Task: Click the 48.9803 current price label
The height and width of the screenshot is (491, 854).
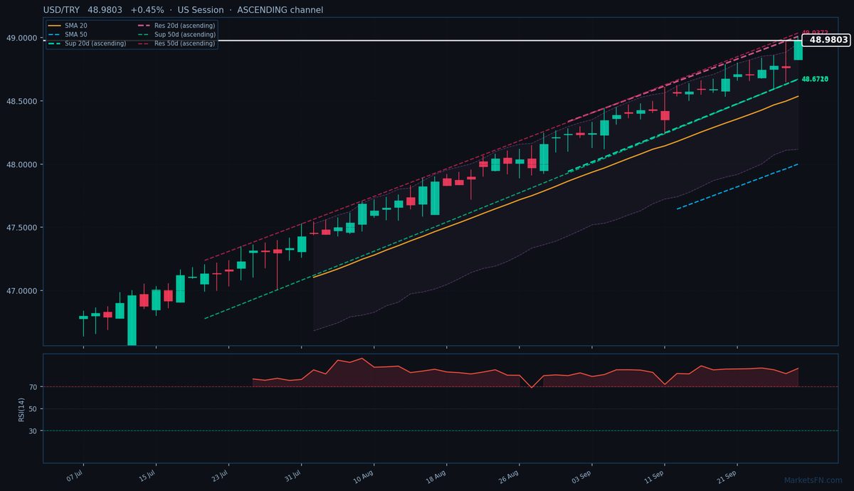Action: 826,41
